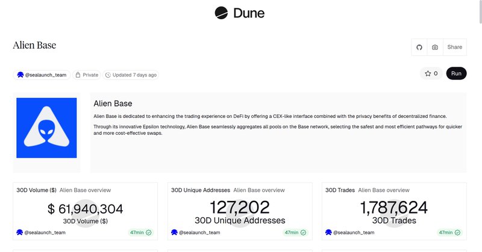This screenshot has width=482, height=252.
Task: Click the Dune logo at top
Action: pos(239,13)
